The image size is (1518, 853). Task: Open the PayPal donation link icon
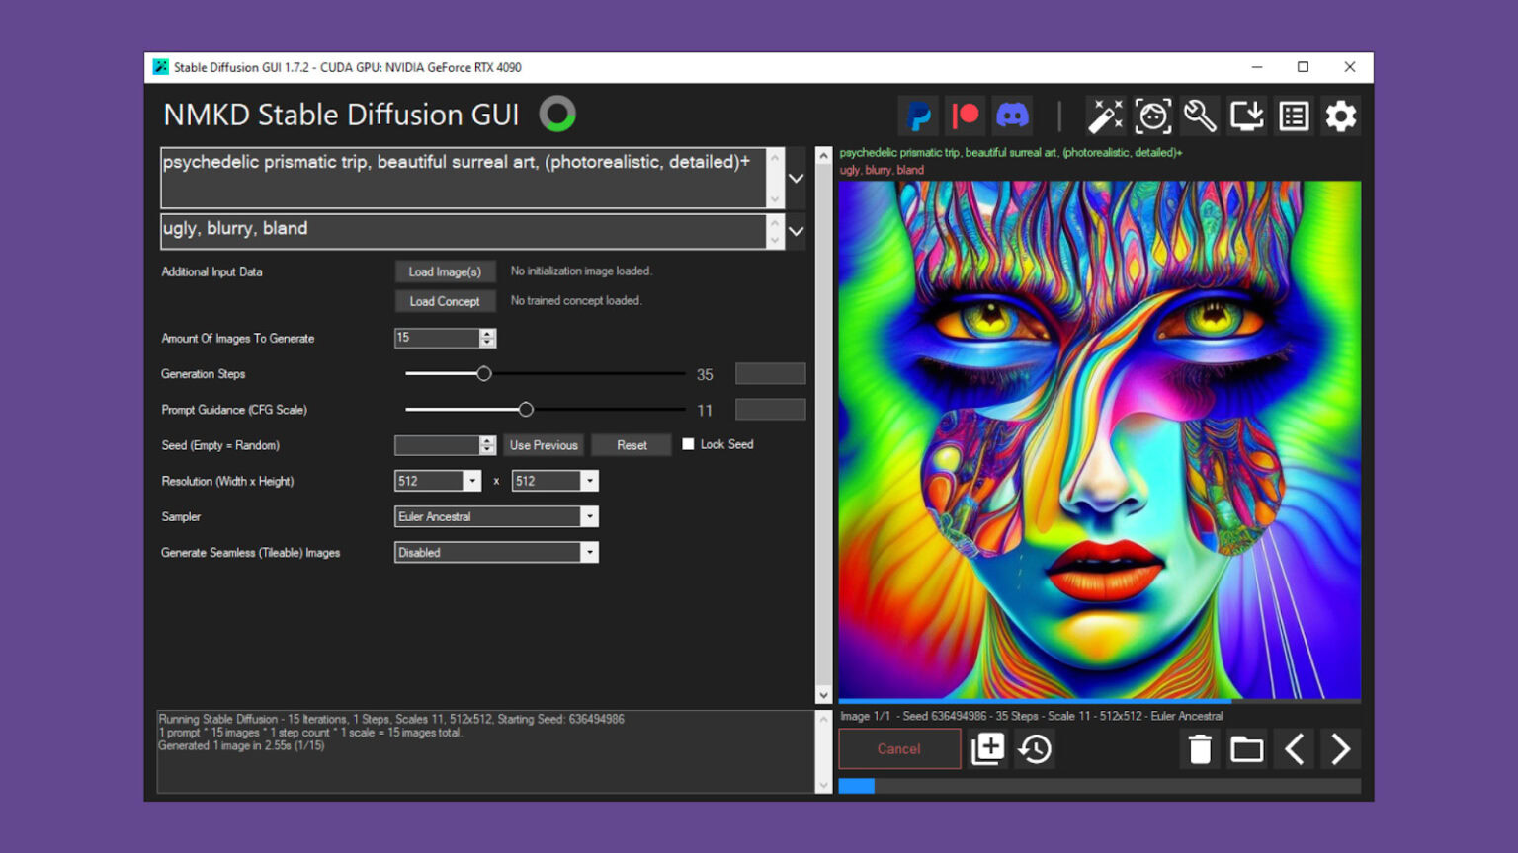coord(919,116)
